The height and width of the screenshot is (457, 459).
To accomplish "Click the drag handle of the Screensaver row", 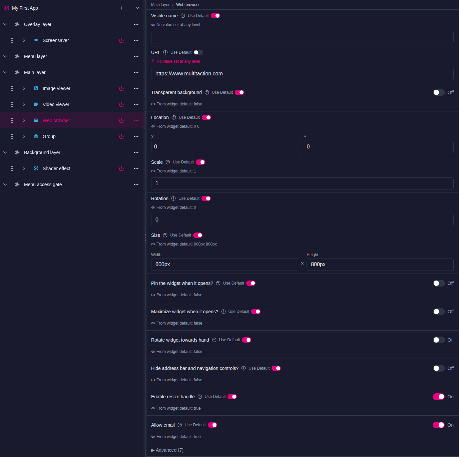I will coord(12,40).
